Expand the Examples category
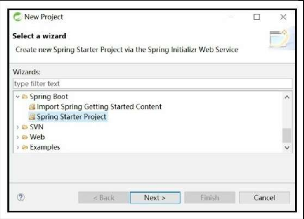The height and width of the screenshot is (219, 304). pos(18,147)
